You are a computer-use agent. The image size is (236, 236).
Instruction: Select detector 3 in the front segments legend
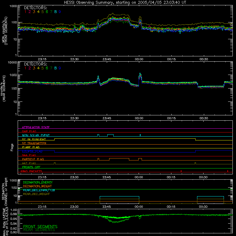34,12
